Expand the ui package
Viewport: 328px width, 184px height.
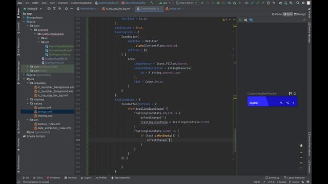coord(39,38)
